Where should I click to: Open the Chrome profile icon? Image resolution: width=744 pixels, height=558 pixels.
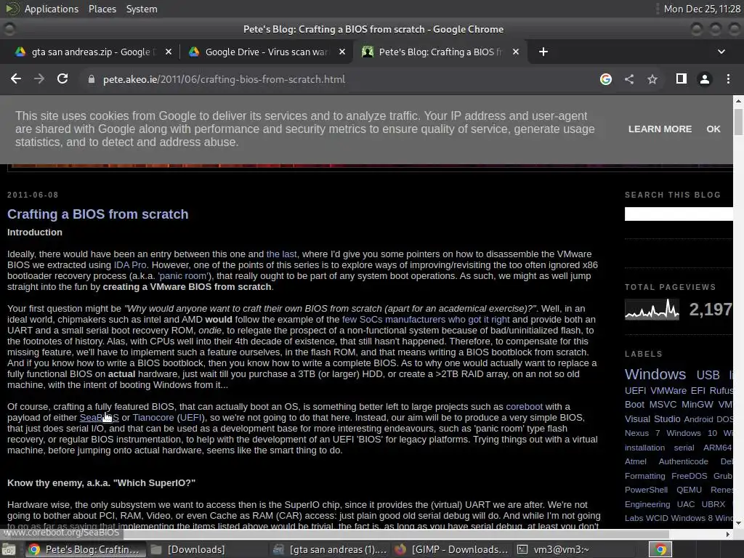pos(705,79)
